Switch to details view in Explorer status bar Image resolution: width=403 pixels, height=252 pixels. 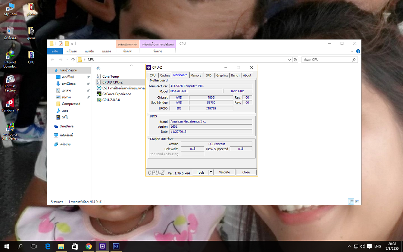click(x=351, y=202)
